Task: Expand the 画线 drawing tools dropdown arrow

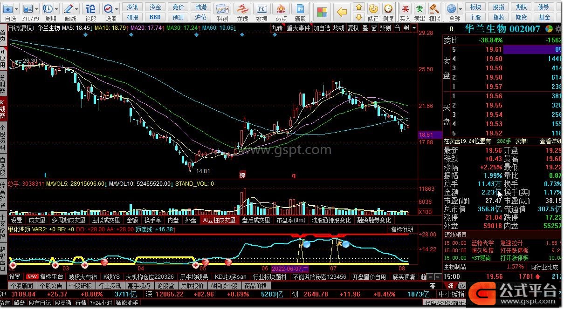Action: [x=77, y=9]
